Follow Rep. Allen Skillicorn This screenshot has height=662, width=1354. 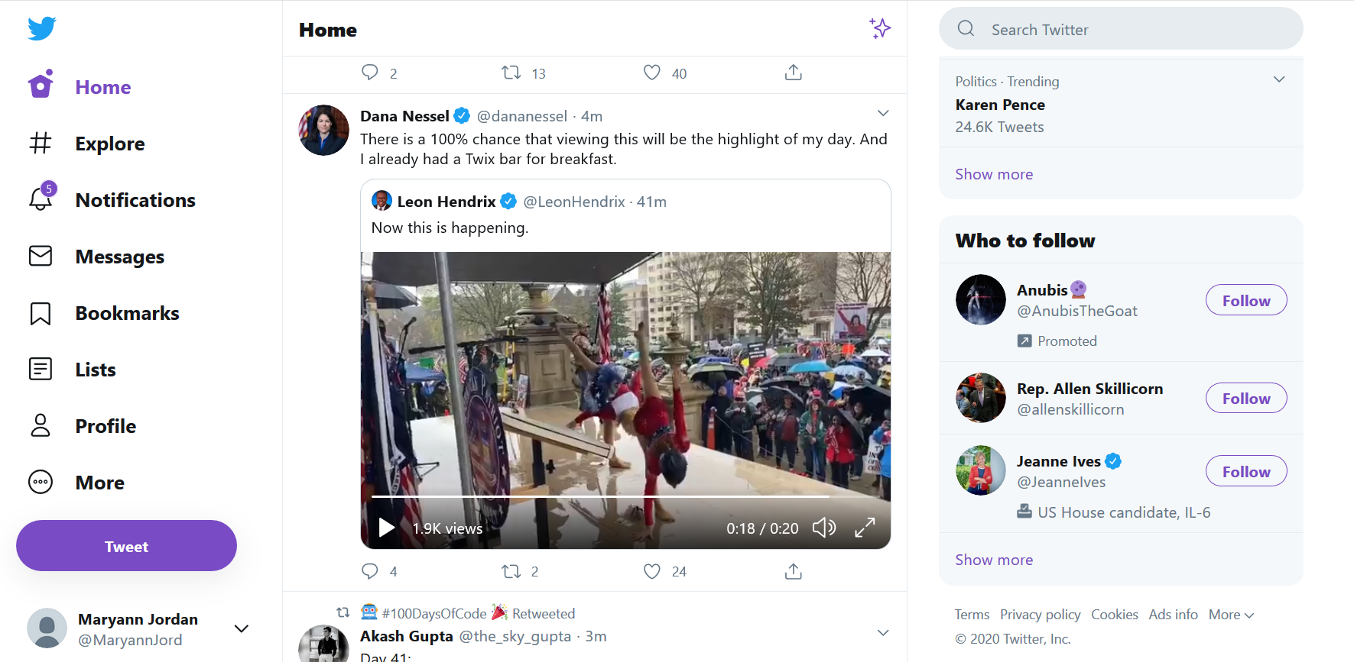[1245, 399]
